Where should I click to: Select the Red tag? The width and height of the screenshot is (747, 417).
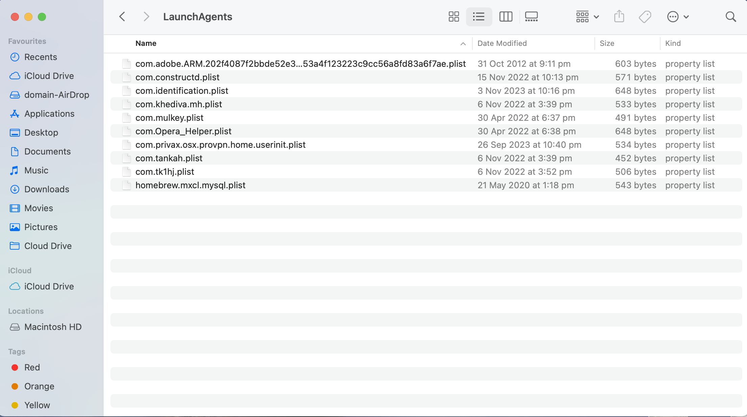tap(32, 367)
